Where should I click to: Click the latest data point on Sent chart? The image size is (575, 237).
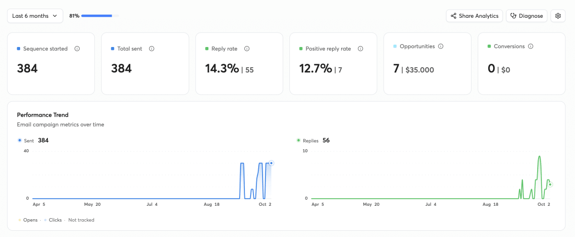coord(271,163)
